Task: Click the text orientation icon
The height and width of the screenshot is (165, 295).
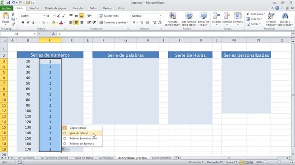Action: (89, 16)
